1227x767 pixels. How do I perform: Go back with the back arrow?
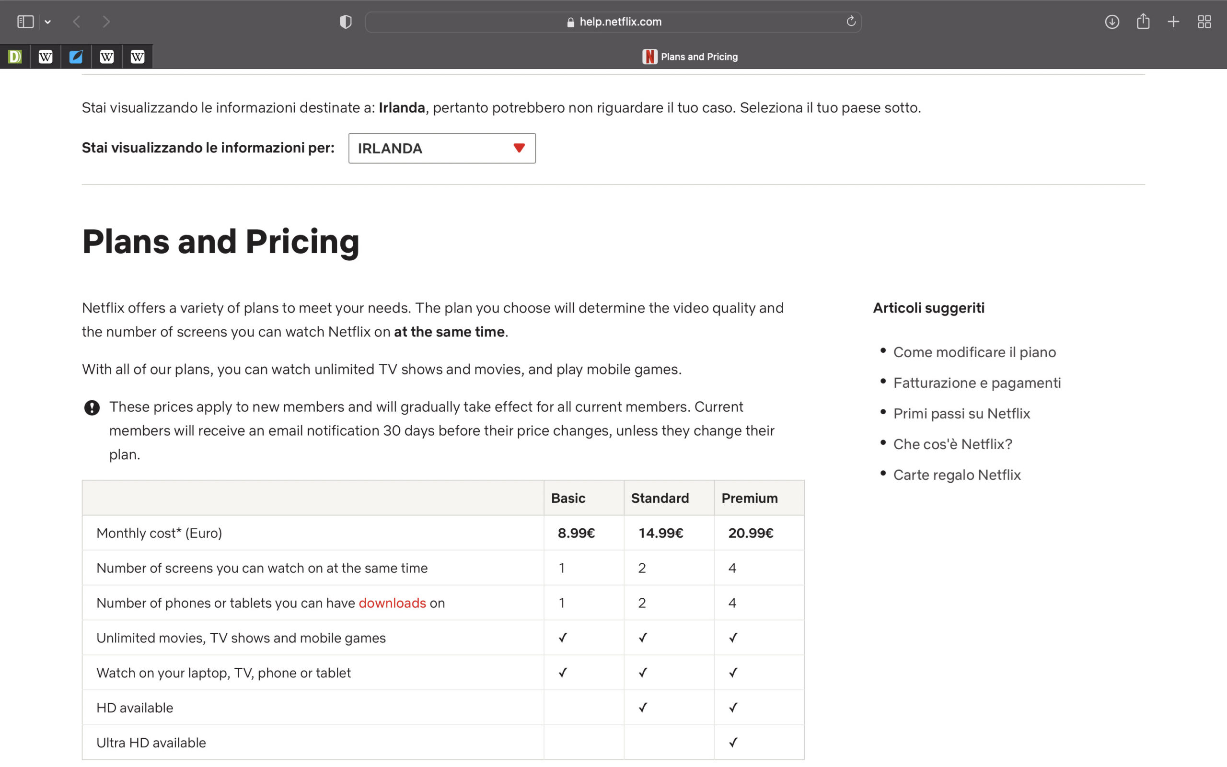[77, 22]
